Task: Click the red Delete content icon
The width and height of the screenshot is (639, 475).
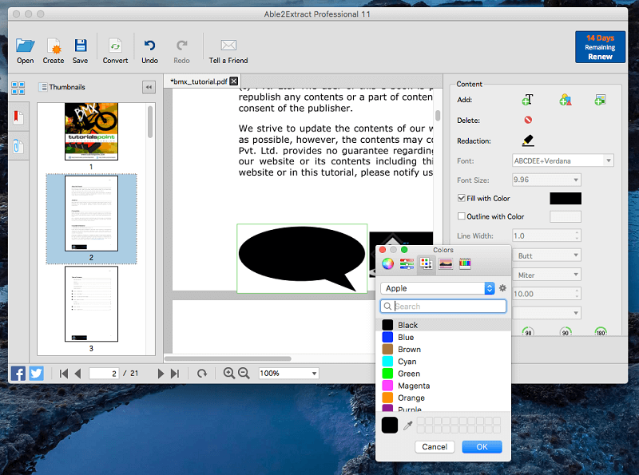Action: click(x=528, y=120)
